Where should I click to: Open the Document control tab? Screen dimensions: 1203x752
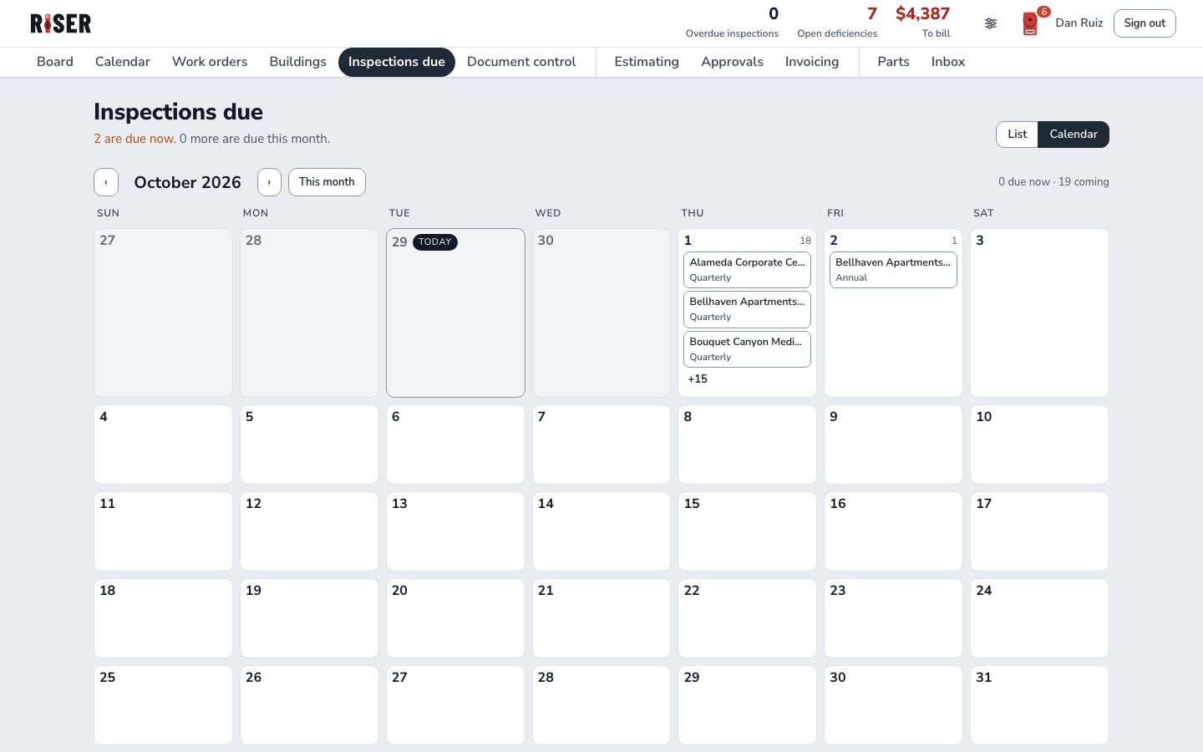tap(521, 62)
